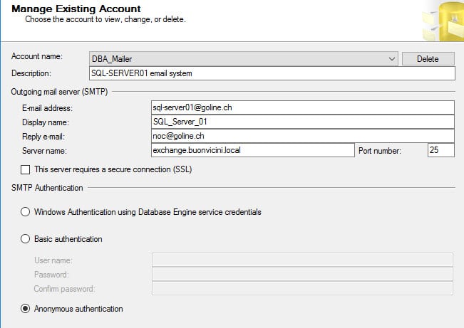This screenshot has height=328, width=464.
Task: Click the 'E-mail address:' label
Action: click(47, 108)
